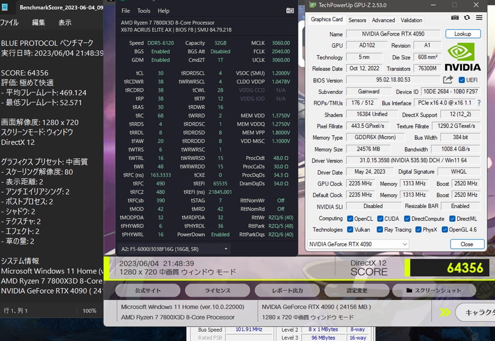Click the Bus Speed value 101.91 MHz
This screenshot has width=495, height=341.
pos(249,329)
